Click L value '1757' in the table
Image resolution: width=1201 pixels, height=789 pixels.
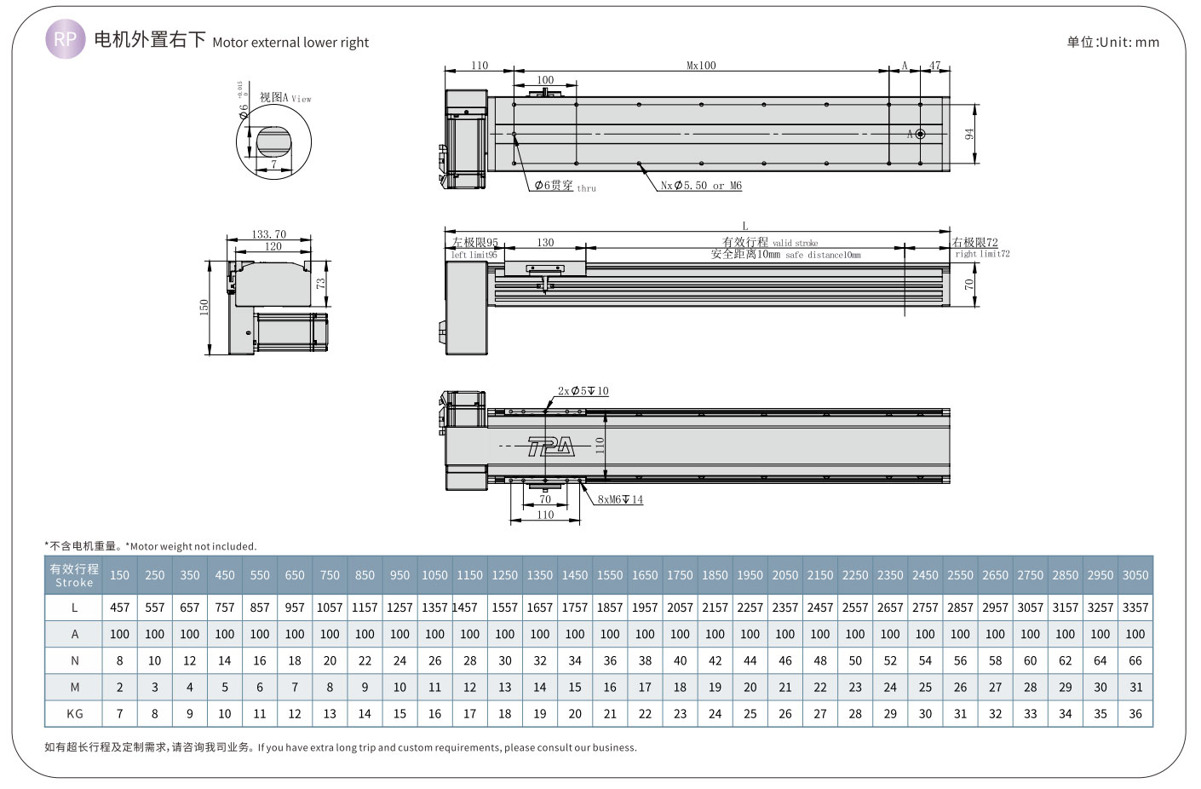point(575,608)
